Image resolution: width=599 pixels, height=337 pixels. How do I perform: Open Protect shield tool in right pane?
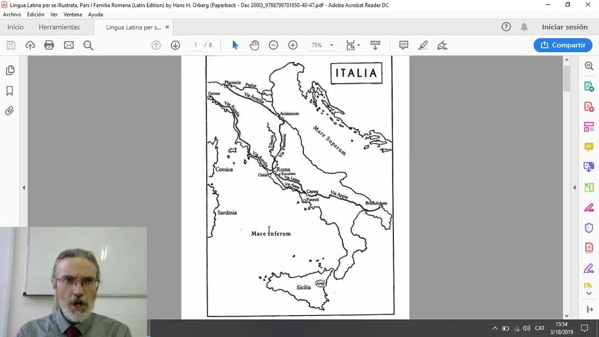point(589,228)
